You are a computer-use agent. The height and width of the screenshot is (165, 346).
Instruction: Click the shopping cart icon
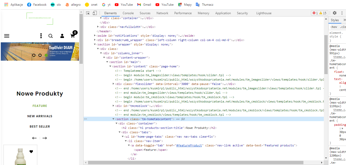point(73,36)
